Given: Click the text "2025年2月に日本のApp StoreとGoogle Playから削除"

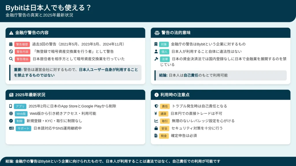Looking at the screenshot, I should [x=72, y=106].
